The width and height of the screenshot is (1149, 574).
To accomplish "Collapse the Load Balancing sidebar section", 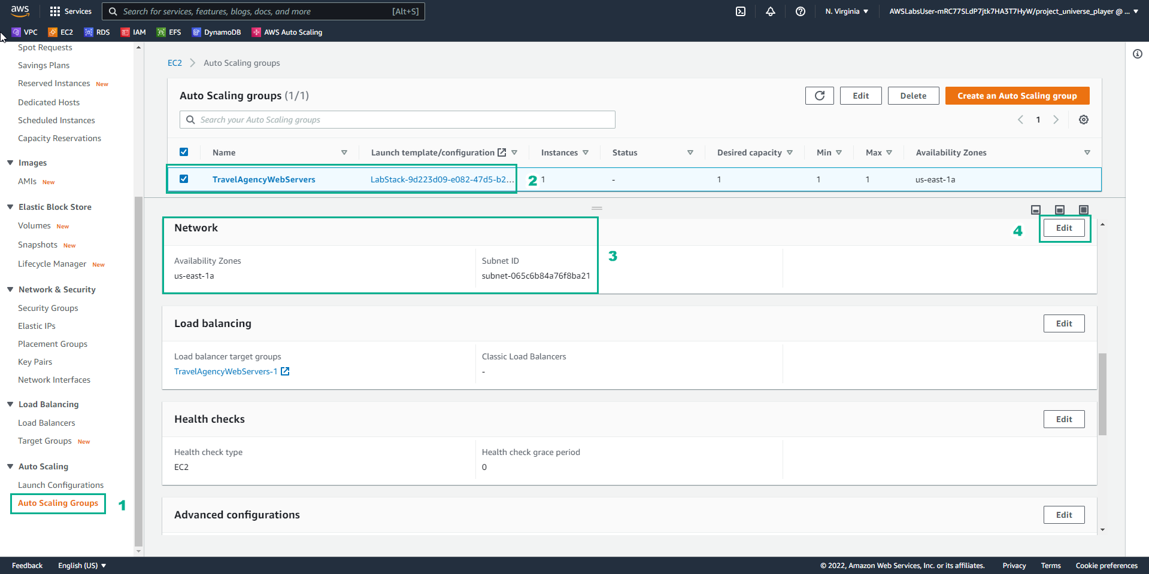I will point(10,404).
